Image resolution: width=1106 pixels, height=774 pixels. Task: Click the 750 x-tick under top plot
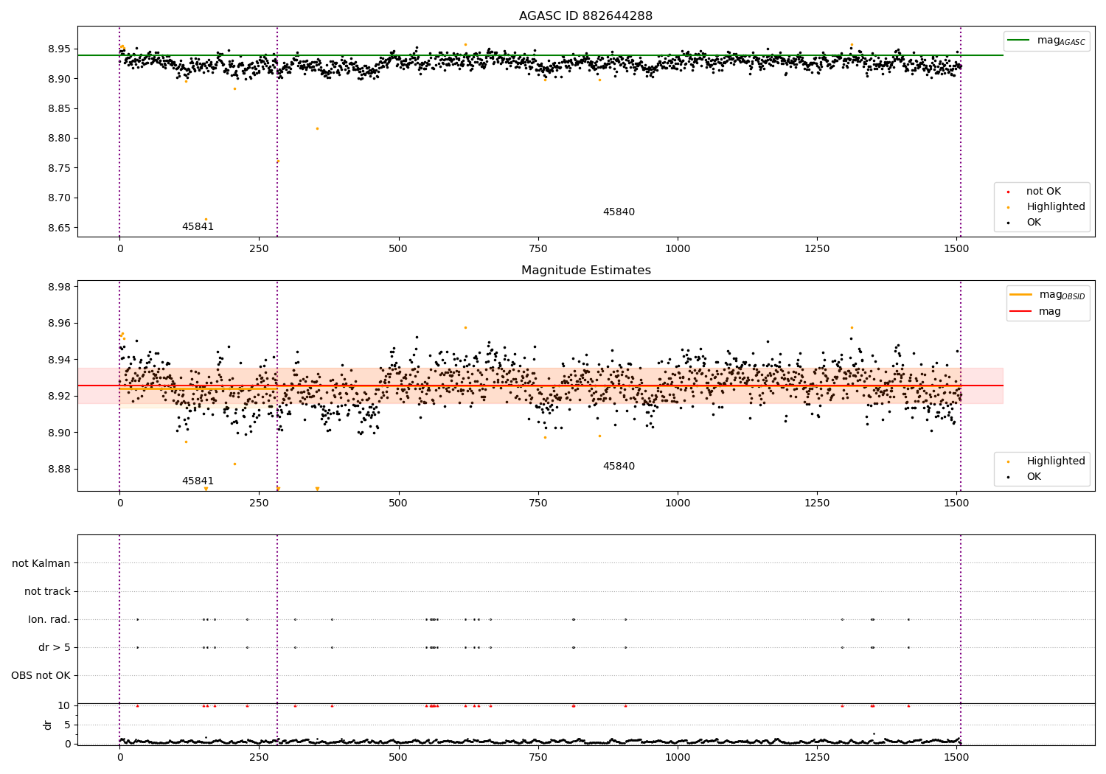538,249
